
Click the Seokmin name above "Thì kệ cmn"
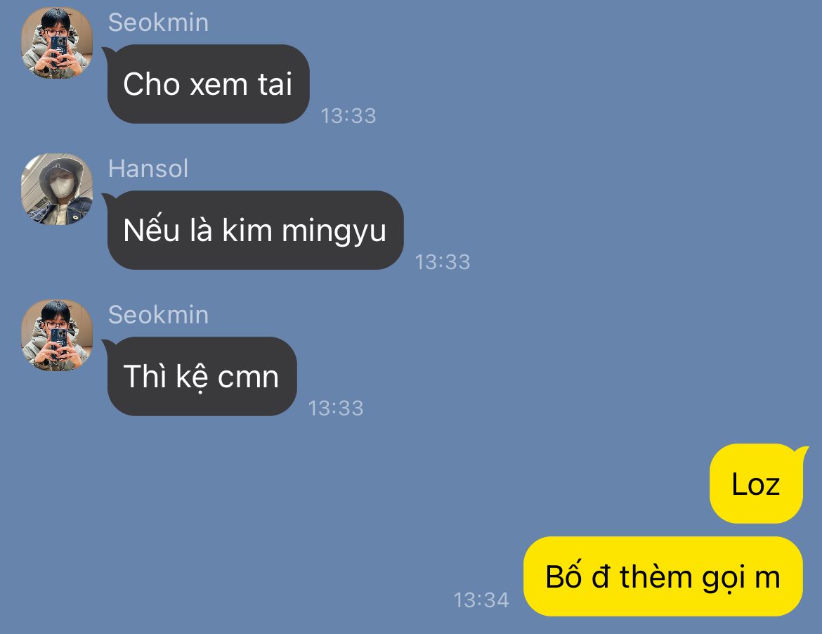coord(158,315)
